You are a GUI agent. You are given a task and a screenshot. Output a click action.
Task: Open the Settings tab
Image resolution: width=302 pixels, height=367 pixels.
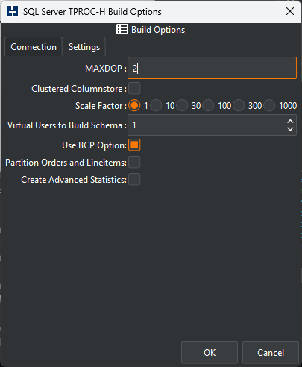(x=84, y=47)
